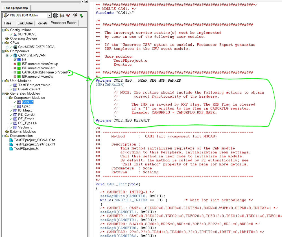This screenshot has width=282, height=237.
Task: Click the setReg8(CANOCTL1, 0x91U) line
Action: 128,212
